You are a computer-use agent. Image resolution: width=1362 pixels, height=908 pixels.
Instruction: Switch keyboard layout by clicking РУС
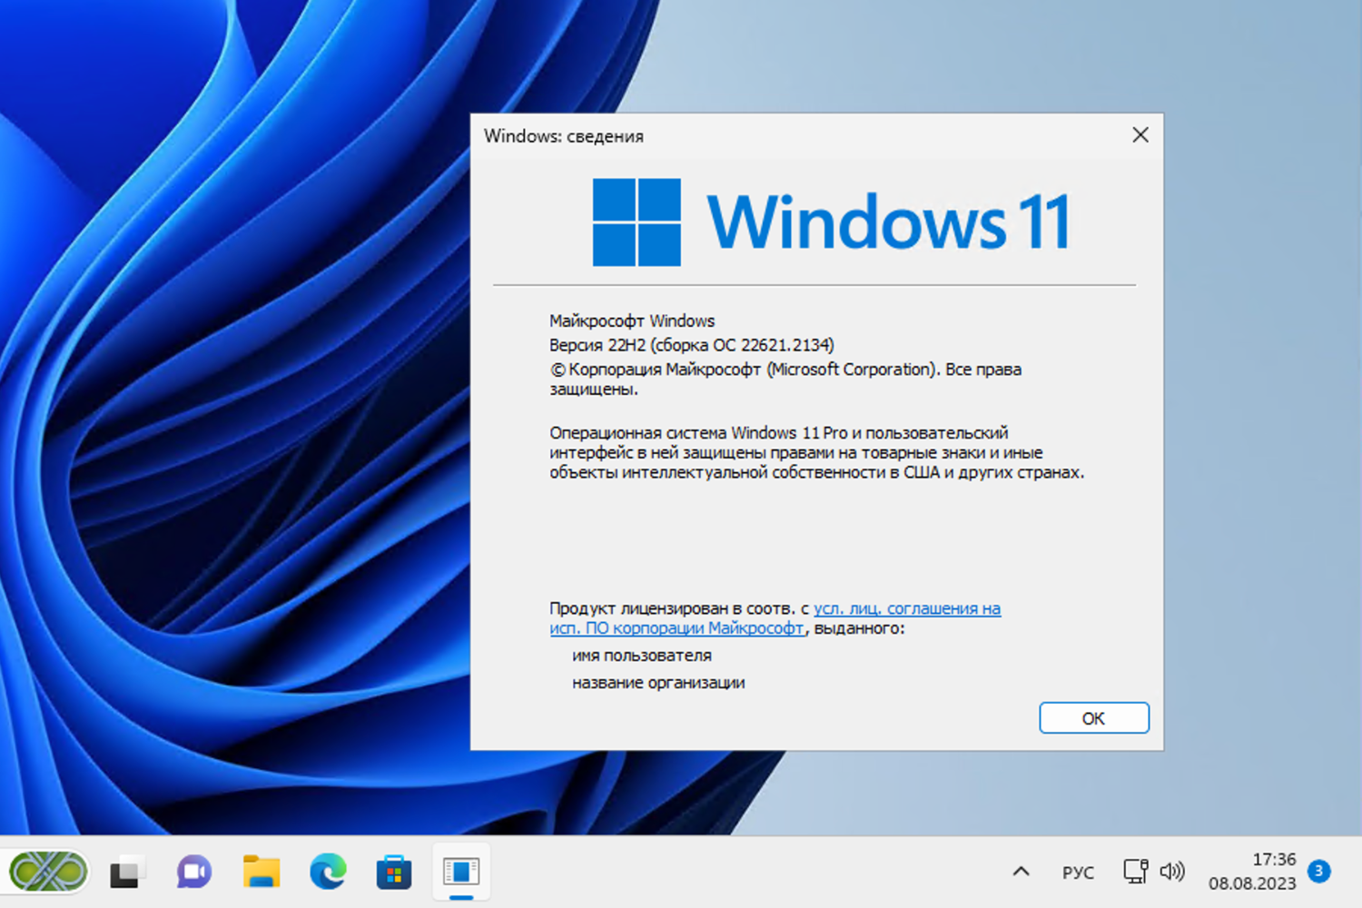pos(1078,872)
